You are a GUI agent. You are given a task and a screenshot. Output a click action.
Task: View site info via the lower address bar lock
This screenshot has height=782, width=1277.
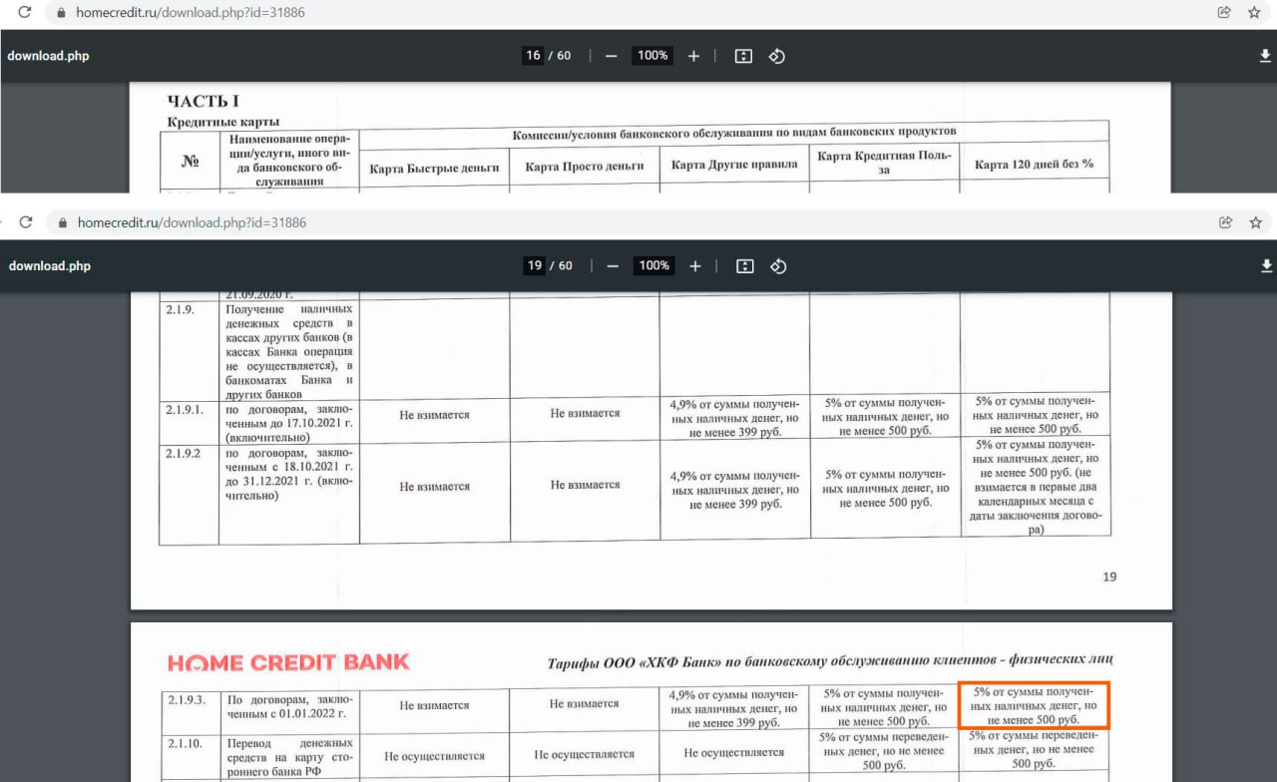[63, 223]
